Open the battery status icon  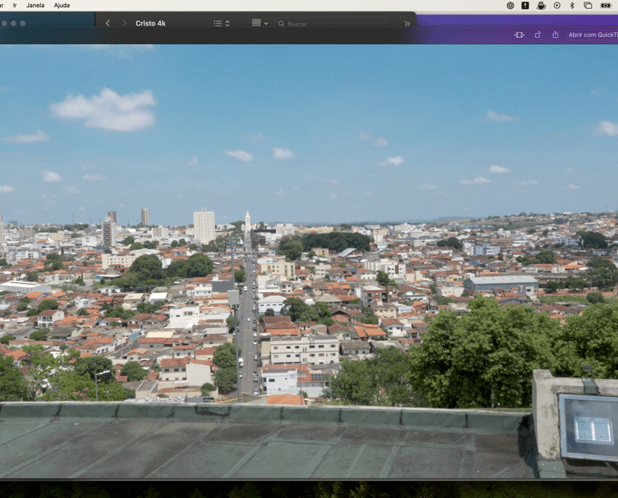pyautogui.click(x=605, y=6)
